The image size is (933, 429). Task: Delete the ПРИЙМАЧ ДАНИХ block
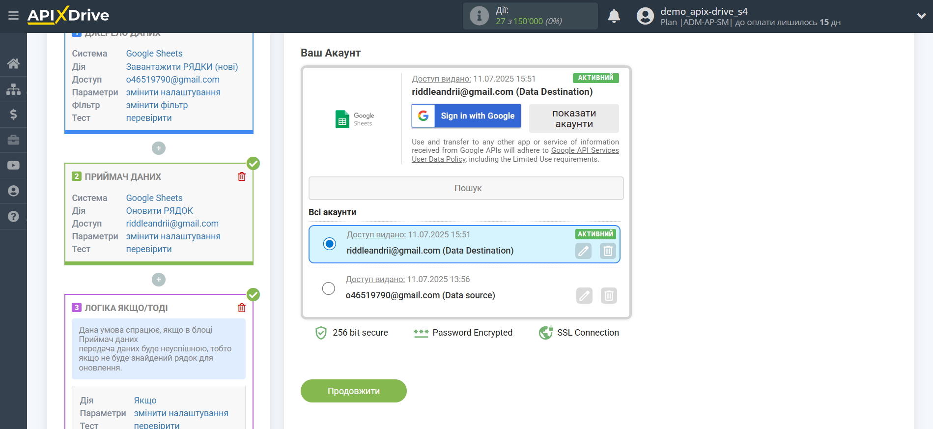[242, 176]
